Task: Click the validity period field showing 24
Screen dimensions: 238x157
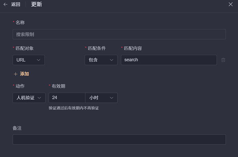Action: coord(67,98)
